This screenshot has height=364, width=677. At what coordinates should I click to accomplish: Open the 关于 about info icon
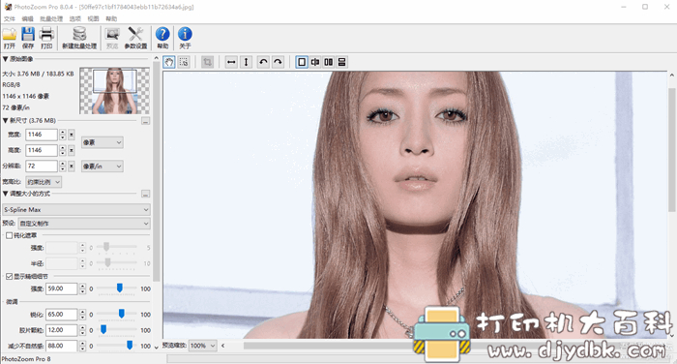(x=185, y=38)
